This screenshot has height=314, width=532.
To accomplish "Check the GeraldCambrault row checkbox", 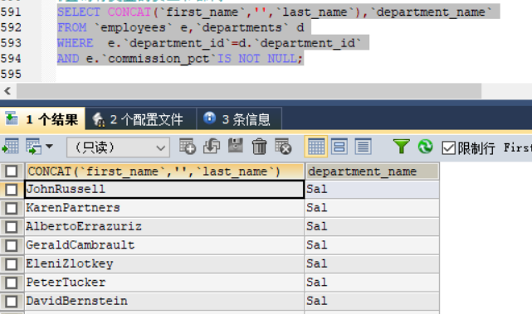I will 12,245.
